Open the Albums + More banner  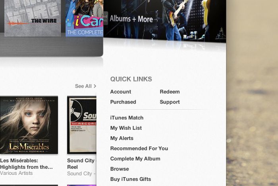[164, 20]
